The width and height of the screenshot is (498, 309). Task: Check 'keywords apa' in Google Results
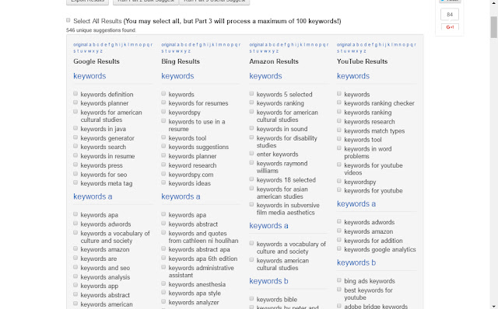pos(75,214)
